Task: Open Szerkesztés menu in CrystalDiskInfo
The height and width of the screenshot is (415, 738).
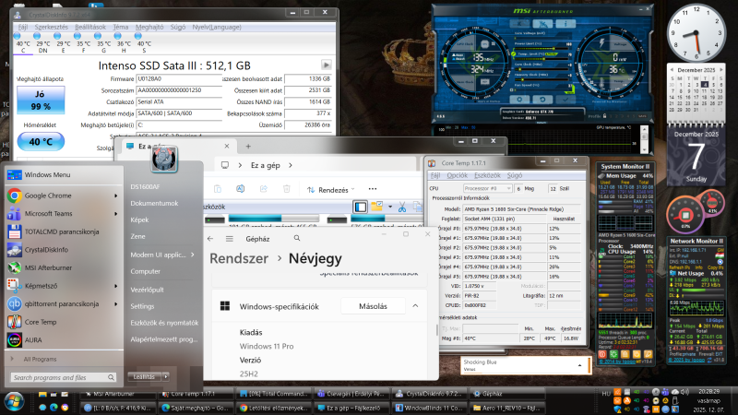Action: pyautogui.click(x=52, y=28)
